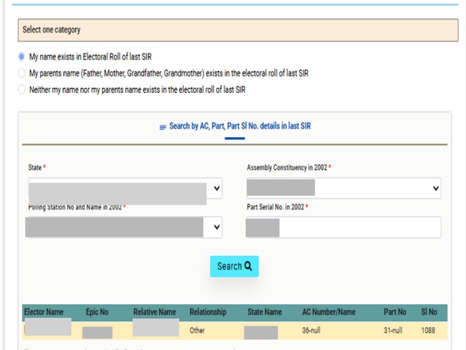Click the Relationship column header
This screenshot has height=350, width=466.
point(209,311)
